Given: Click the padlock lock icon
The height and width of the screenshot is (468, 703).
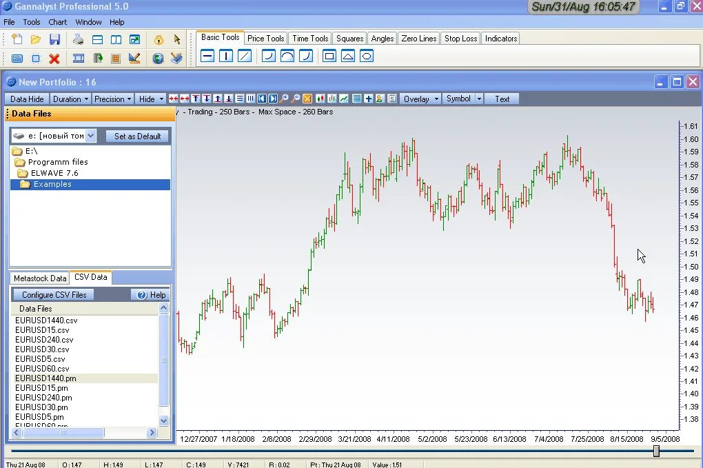Looking at the screenshot, I should (159, 39).
